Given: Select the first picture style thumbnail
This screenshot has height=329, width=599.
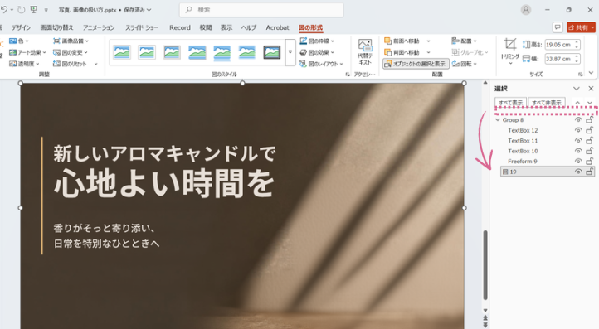Looking at the screenshot, I should pos(122,52).
